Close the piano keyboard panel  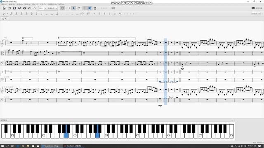(234, 120)
